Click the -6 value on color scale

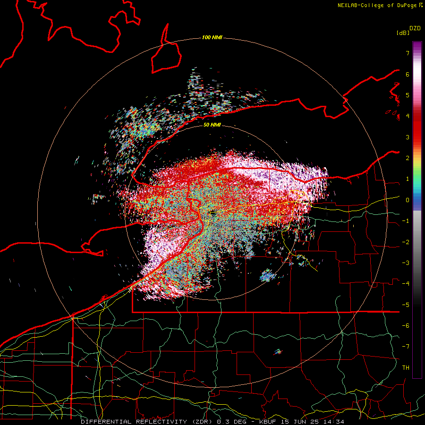406,326
